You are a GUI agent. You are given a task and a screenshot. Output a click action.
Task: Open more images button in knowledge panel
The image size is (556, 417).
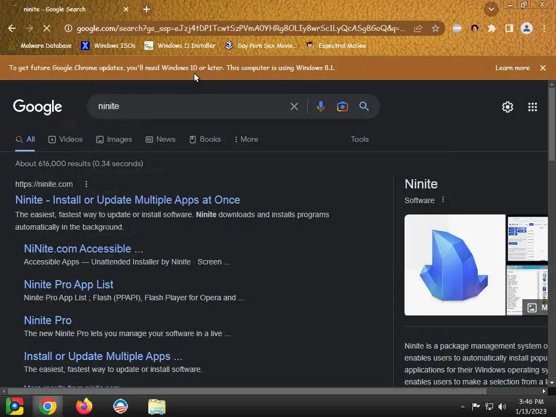point(536,307)
